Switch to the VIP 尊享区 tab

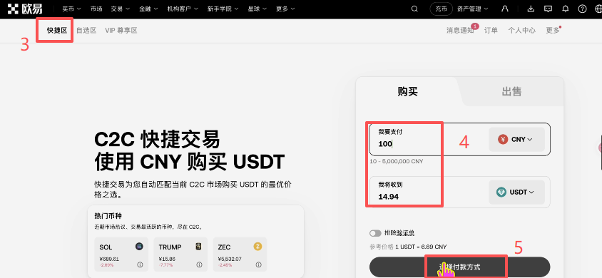[x=121, y=30]
